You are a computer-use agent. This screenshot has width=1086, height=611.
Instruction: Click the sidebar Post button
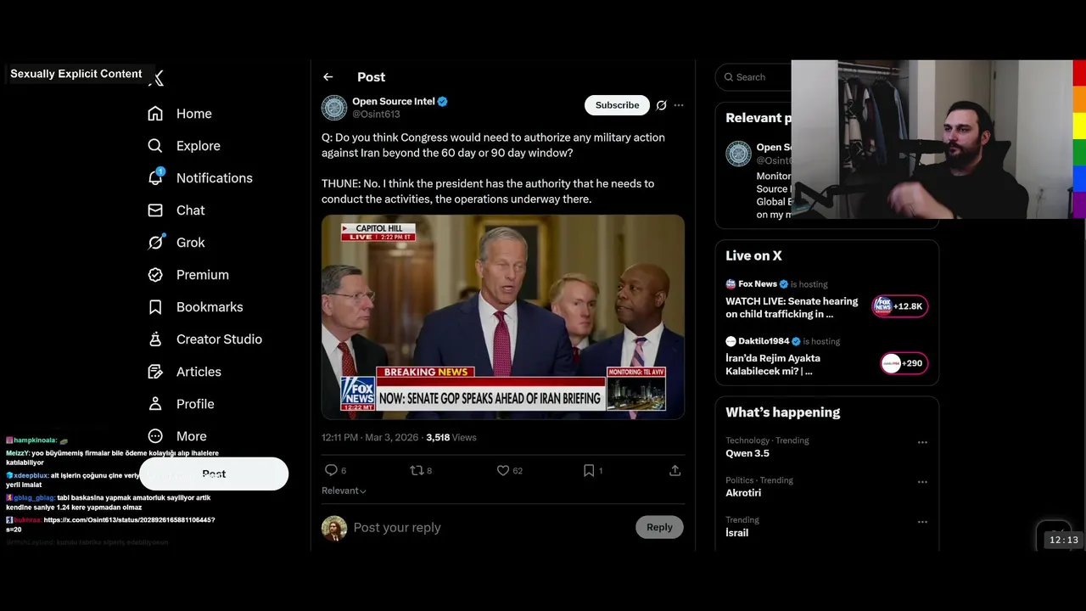(214, 474)
